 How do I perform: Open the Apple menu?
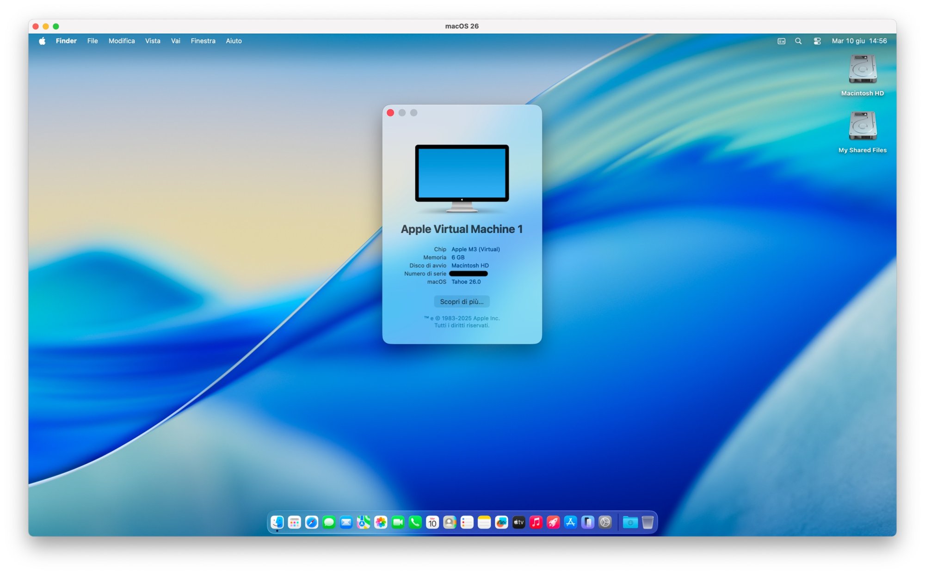(42, 41)
